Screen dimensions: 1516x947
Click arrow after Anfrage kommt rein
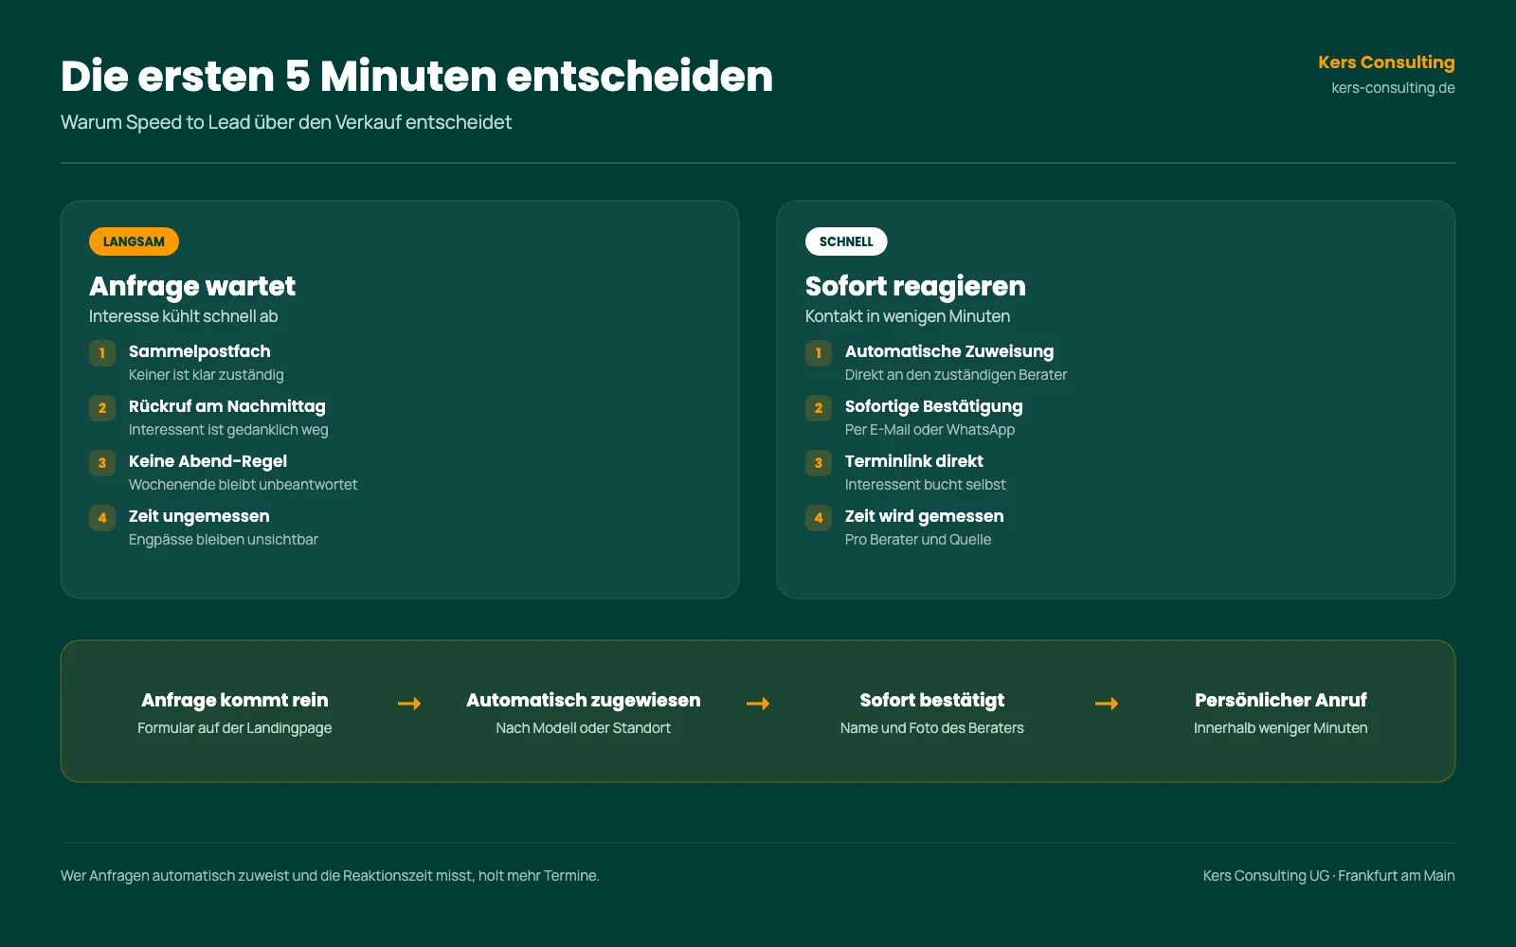point(409,704)
